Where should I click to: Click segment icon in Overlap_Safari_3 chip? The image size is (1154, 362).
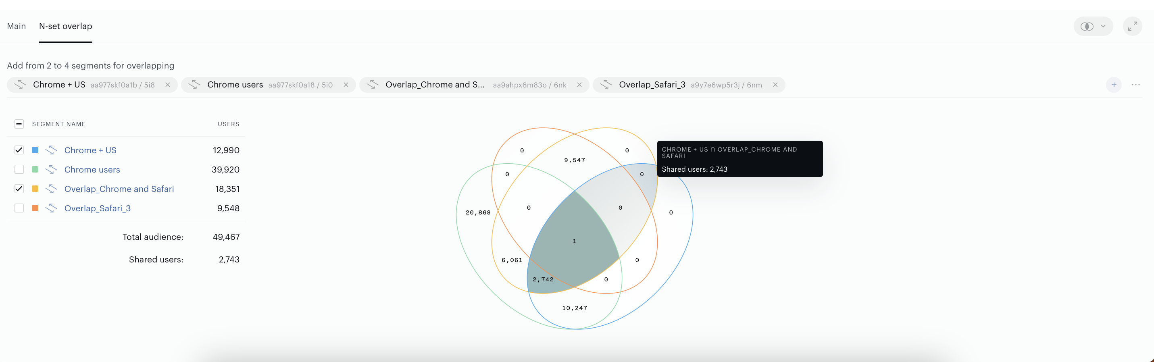point(606,84)
